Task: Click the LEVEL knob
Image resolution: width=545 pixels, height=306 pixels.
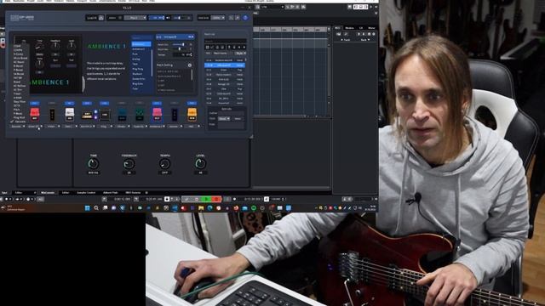Action: click(201, 163)
